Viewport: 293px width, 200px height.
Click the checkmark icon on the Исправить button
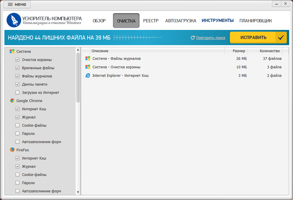pos(281,38)
